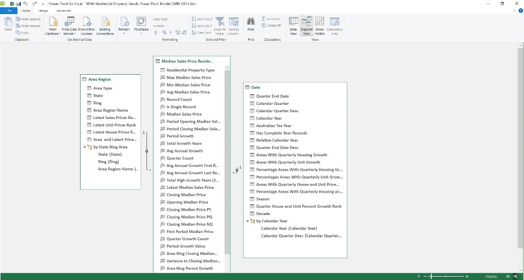Screen dimensions: 524x280
Task: Open the Sort by Column dropdown
Action: point(233,26)
